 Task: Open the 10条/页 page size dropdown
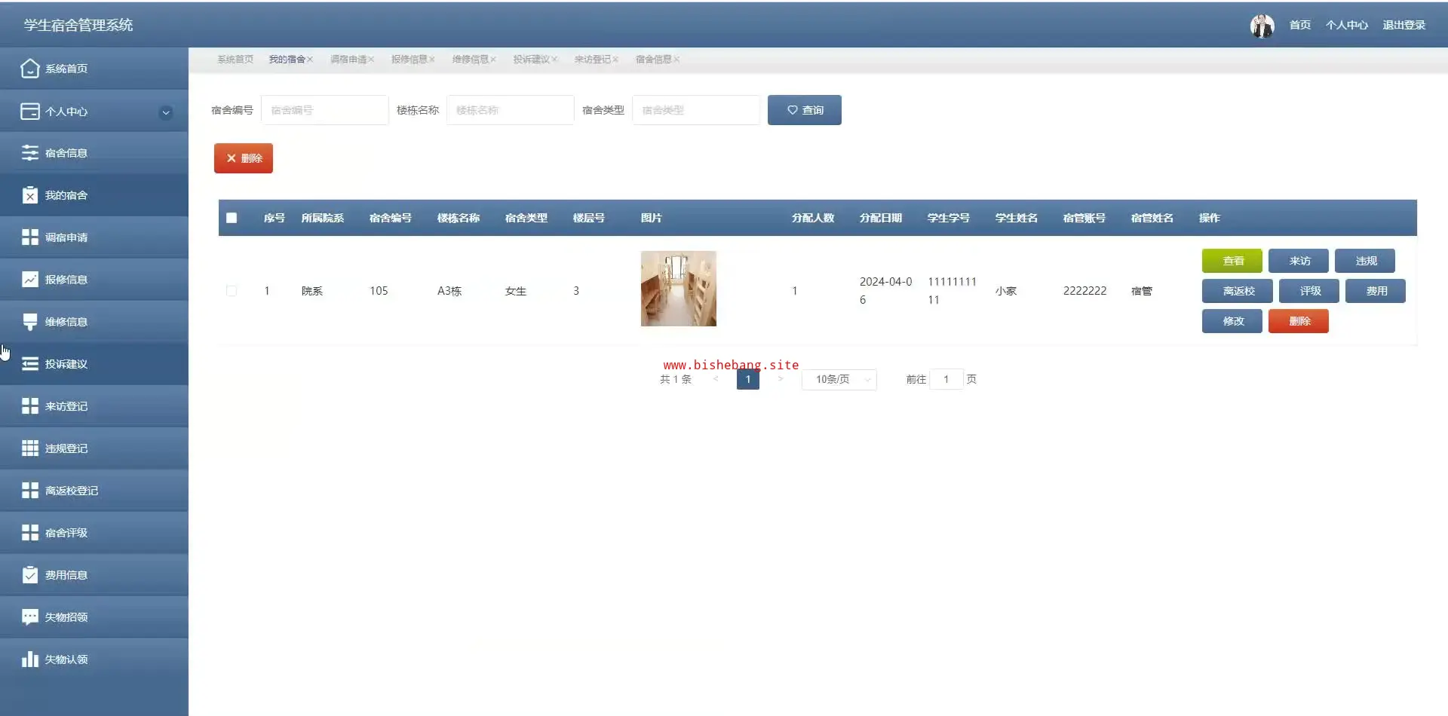pos(839,379)
